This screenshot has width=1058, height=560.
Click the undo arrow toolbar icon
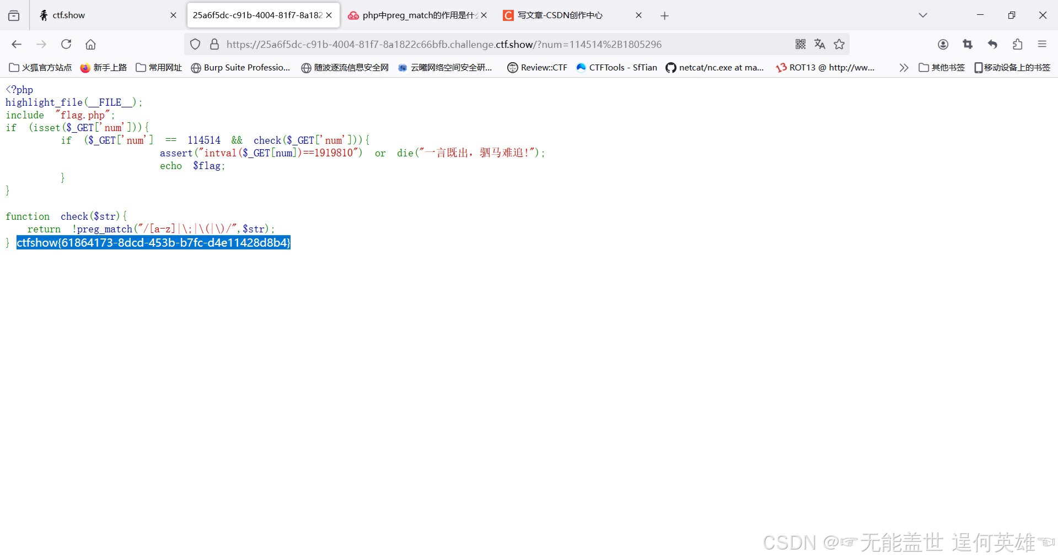coord(992,44)
